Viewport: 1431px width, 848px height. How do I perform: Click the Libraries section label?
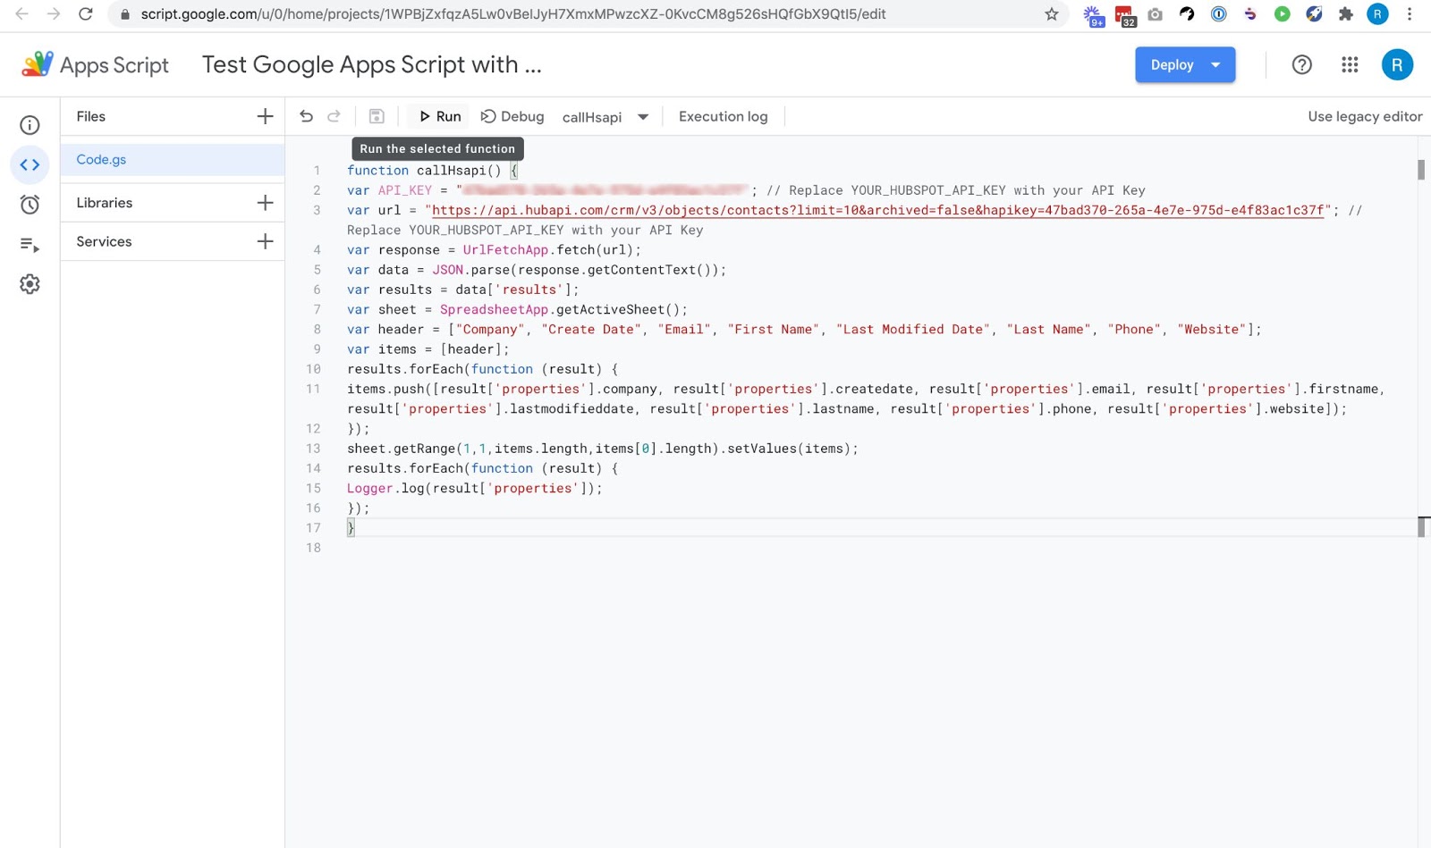pos(104,203)
